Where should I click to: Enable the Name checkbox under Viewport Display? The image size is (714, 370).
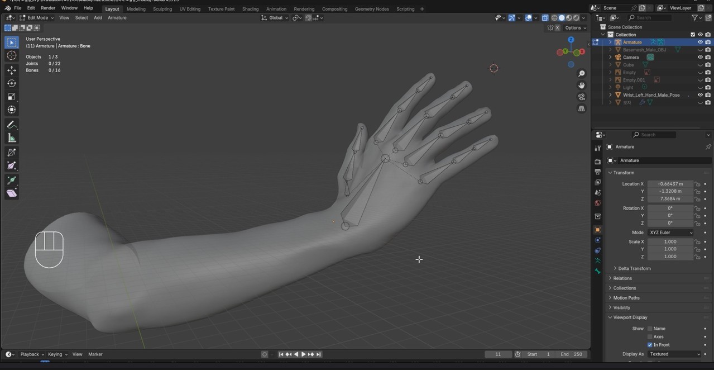(x=650, y=329)
